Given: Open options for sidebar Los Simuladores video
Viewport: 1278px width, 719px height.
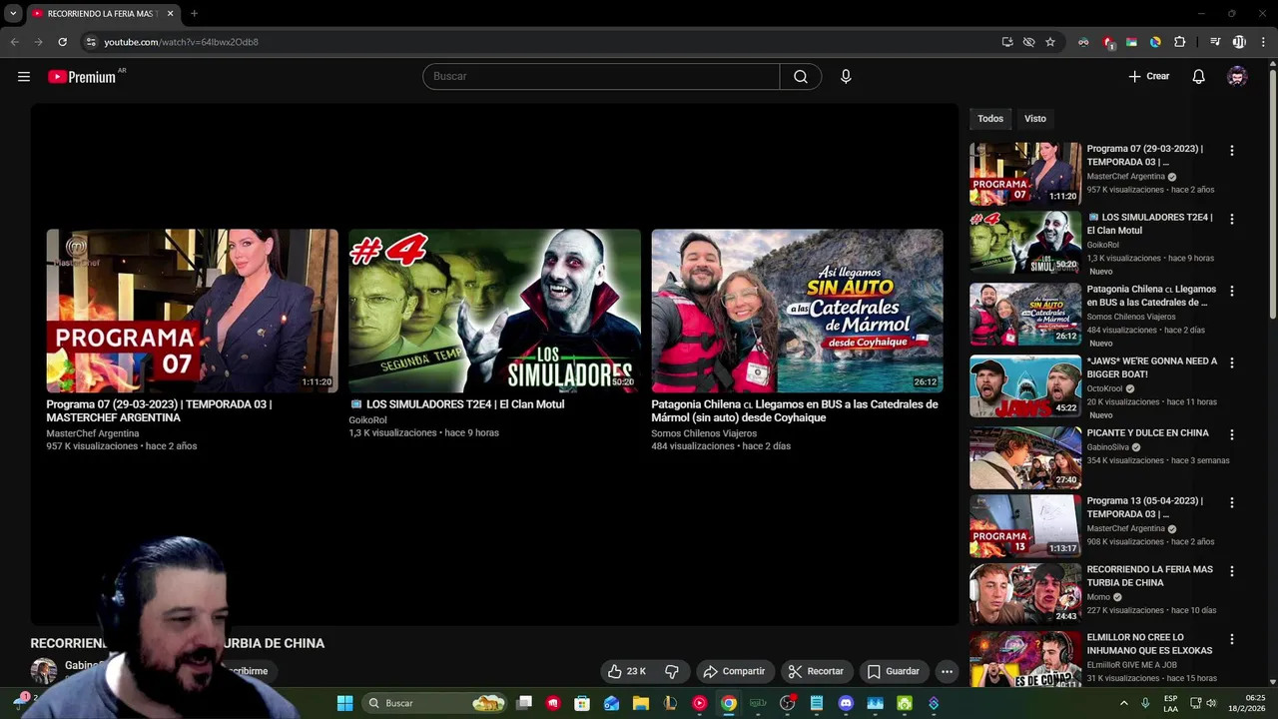Looking at the screenshot, I should pos(1231,219).
